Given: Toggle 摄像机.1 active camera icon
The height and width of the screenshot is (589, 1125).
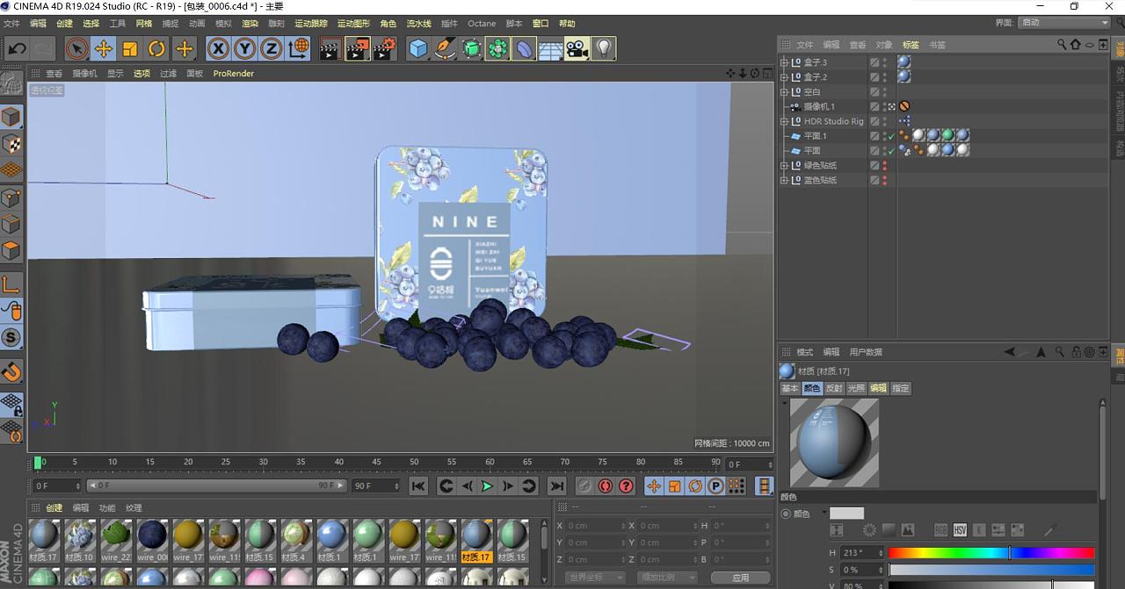Looking at the screenshot, I should point(892,106).
